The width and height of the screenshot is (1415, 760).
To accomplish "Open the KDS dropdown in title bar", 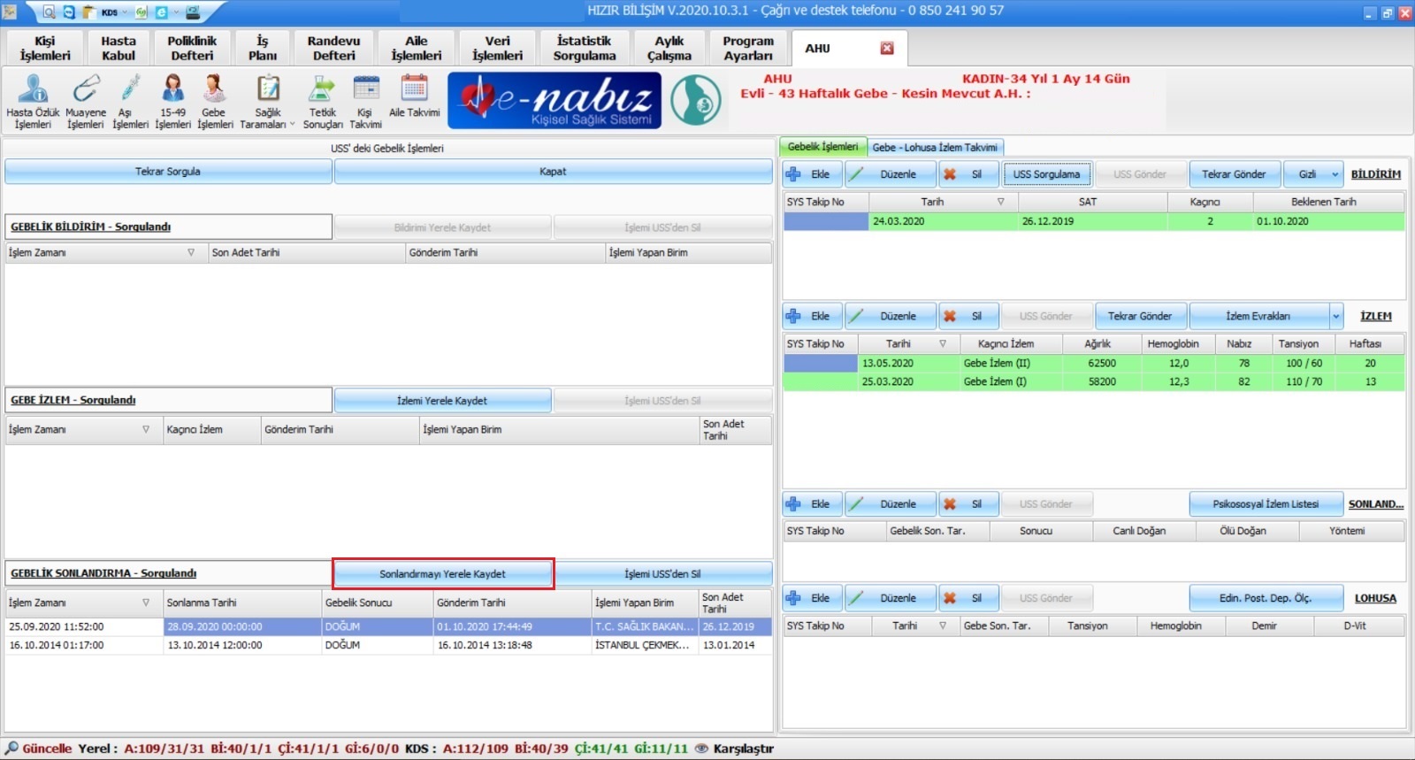I will [x=126, y=12].
